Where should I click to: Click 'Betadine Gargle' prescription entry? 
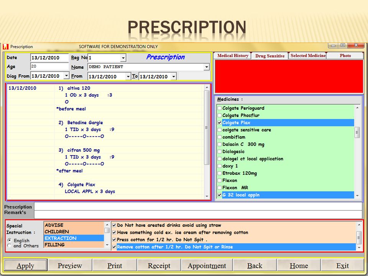click(85, 123)
